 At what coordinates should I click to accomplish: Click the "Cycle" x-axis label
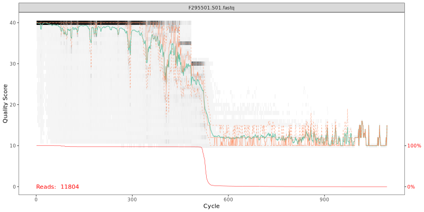[211, 206]
